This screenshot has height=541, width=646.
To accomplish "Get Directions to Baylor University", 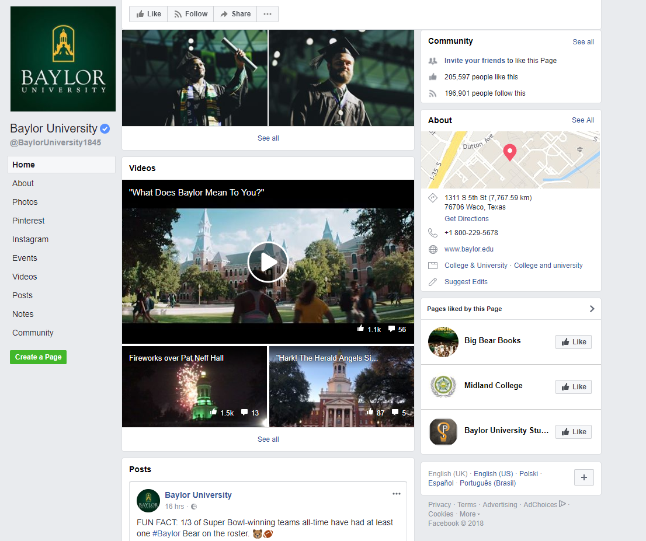I will tap(466, 219).
